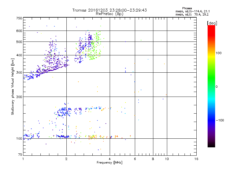Click the blue echo cluster near 150 km

pyautogui.click(x=63, y=112)
